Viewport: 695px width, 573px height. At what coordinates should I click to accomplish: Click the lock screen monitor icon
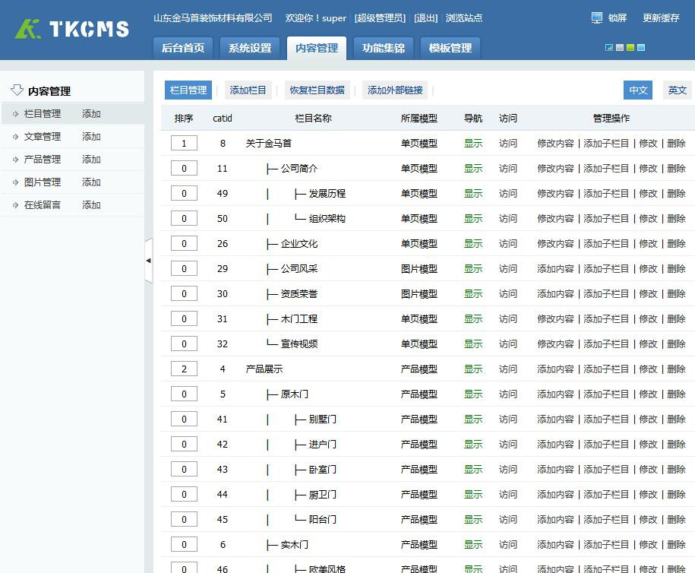coord(597,17)
